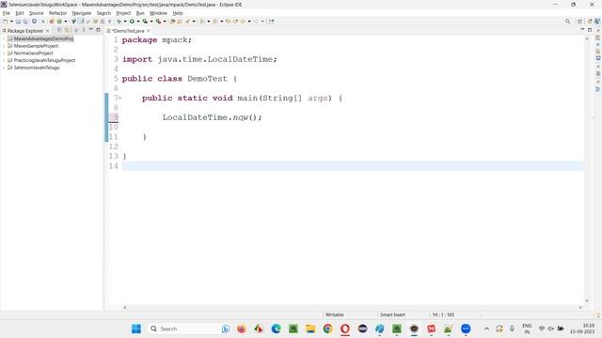Viewport: 602px width, 338px height.
Task: Open the Debug dropdown arrow
Action: 125,22
